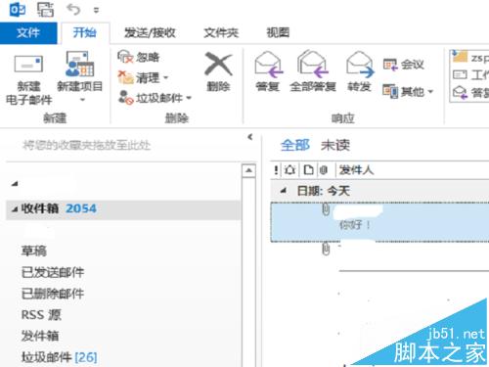Switch to the 发送/接收 ribbon tab
This screenshot has width=489, height=367.
tap(150, 32)
